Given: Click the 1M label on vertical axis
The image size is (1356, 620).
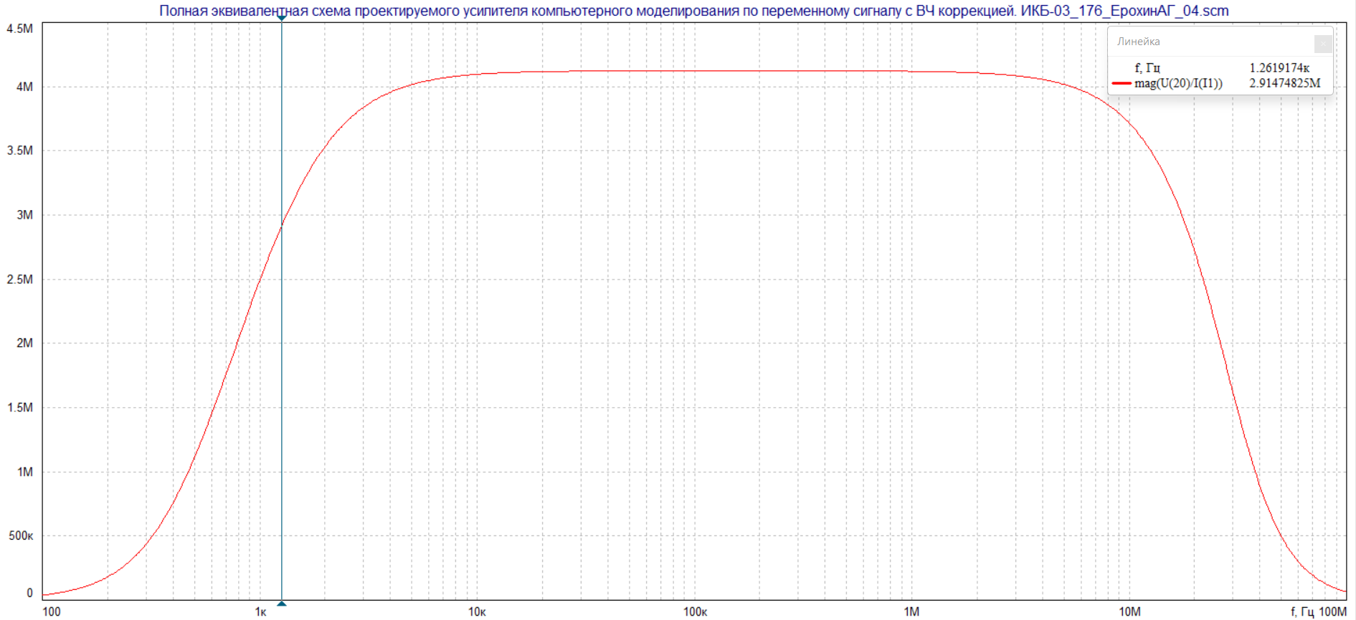Looking at the screenshot, I should click(x=24, y=472).
